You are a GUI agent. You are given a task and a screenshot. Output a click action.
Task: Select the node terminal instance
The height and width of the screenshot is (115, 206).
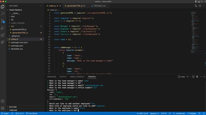[x=182, y=77]
